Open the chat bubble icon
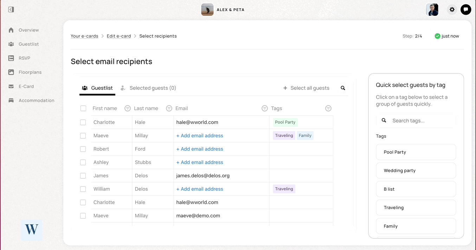 (x=466, y=9)
